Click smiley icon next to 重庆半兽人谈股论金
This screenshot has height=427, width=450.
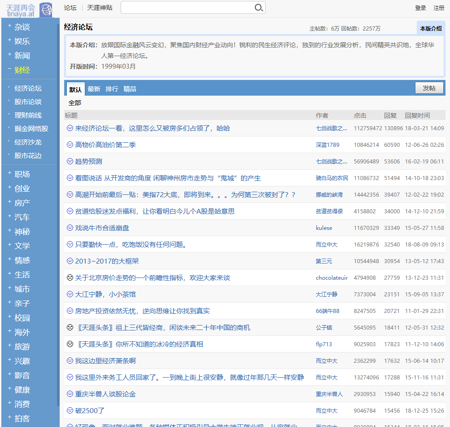(70, 394)
